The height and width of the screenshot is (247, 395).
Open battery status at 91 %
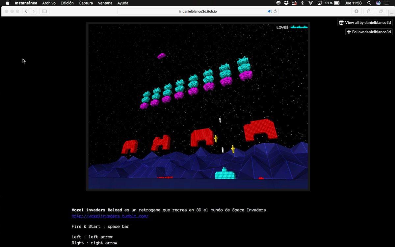(x=332, y=3)
